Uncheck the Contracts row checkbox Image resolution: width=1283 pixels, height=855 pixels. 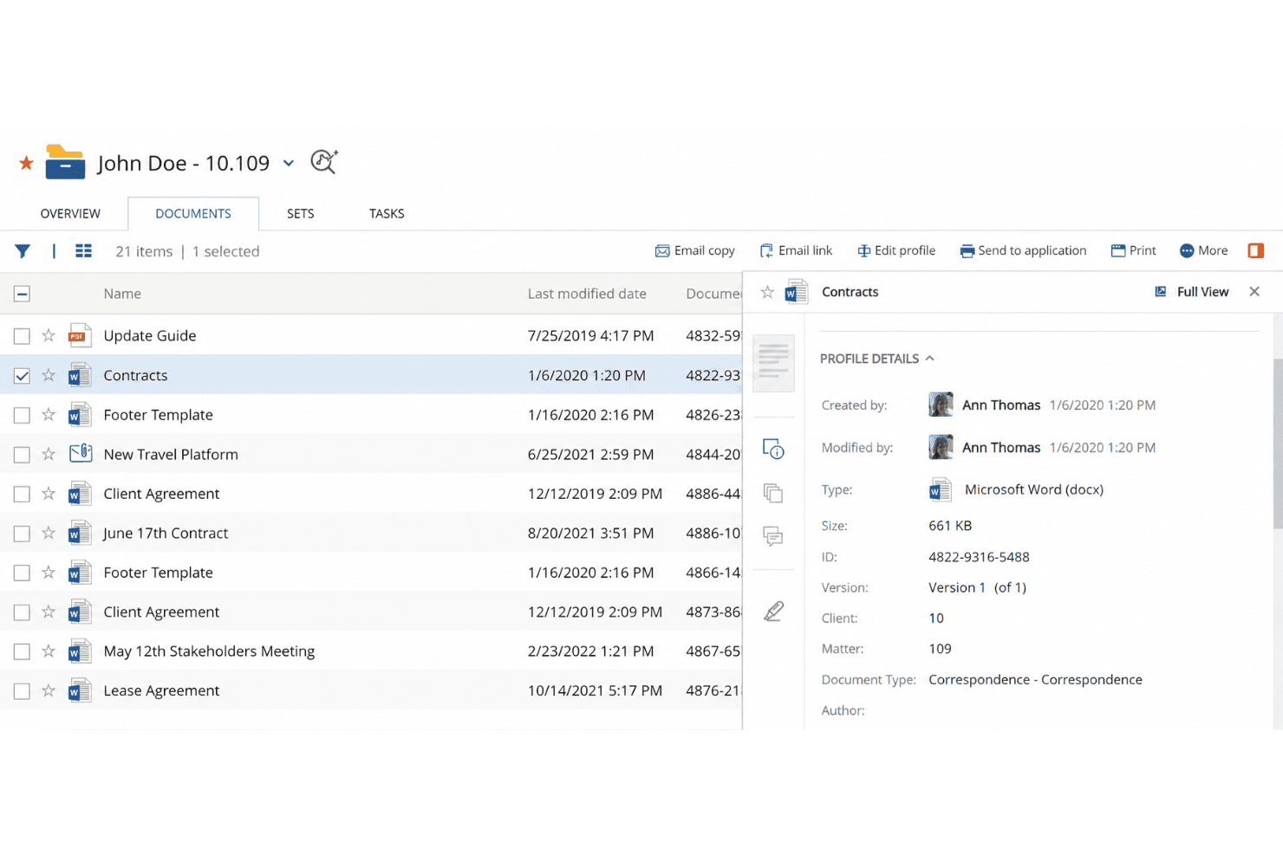pos(22,376)
